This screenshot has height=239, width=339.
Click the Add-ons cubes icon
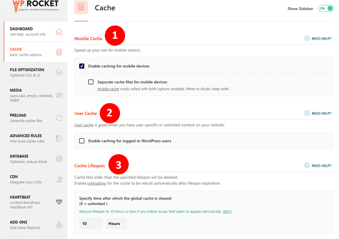click(59, 225)
